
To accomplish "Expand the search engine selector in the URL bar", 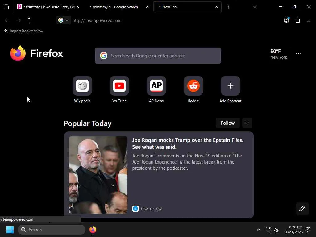I will click(x=64, y=20).
